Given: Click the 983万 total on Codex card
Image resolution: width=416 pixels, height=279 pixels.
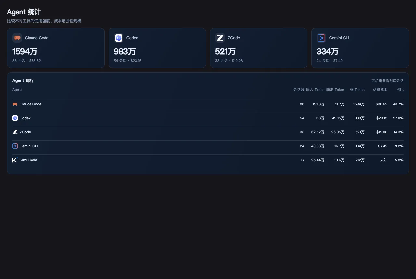Looking at the screenshot, I should point(125,51).
